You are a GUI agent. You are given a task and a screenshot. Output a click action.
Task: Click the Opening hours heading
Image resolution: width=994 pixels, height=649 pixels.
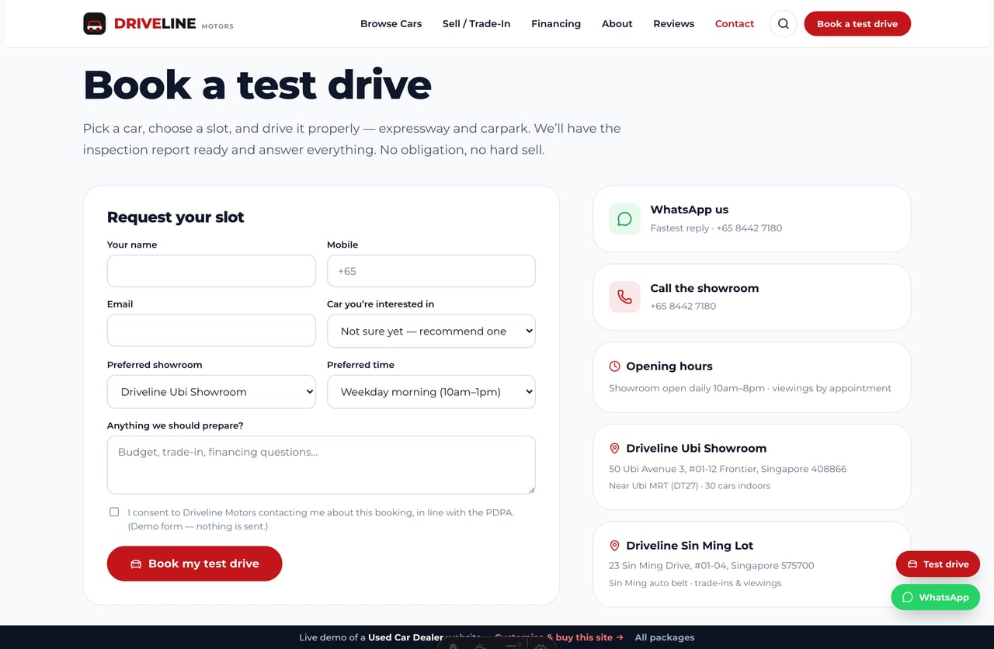[x=669, y=366]
